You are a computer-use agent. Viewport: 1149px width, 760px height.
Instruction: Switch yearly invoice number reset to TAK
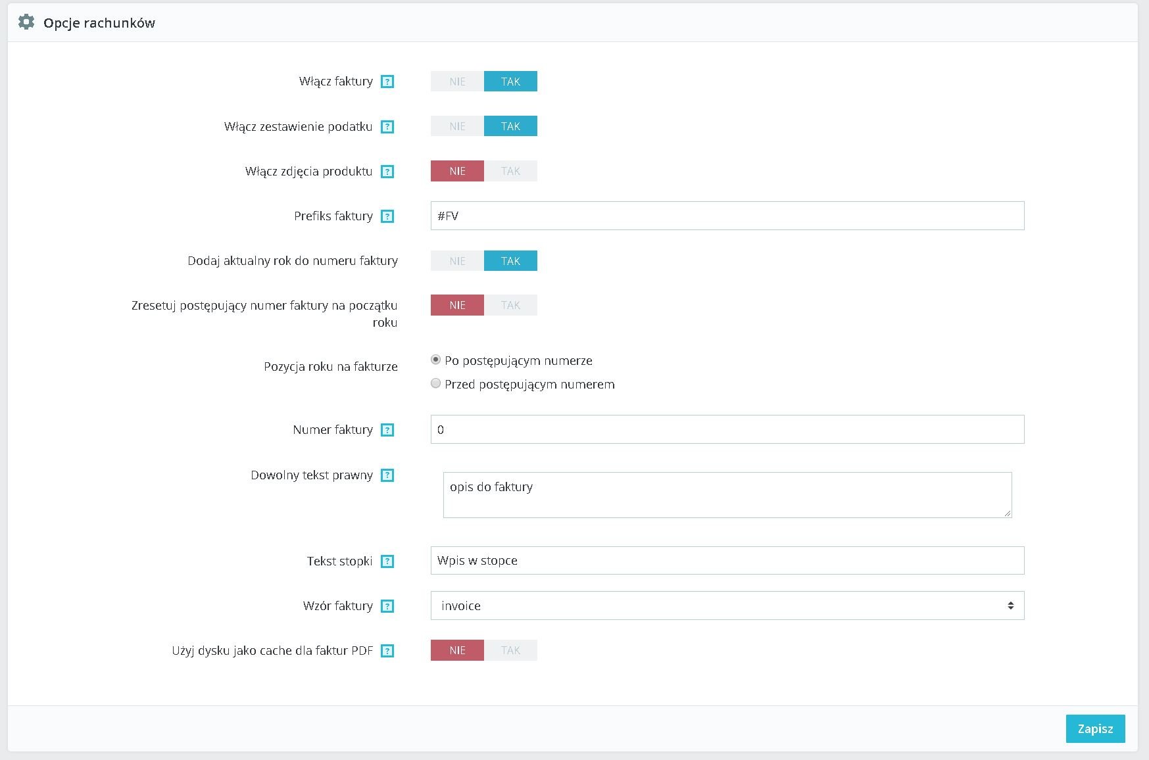point(510,305)
